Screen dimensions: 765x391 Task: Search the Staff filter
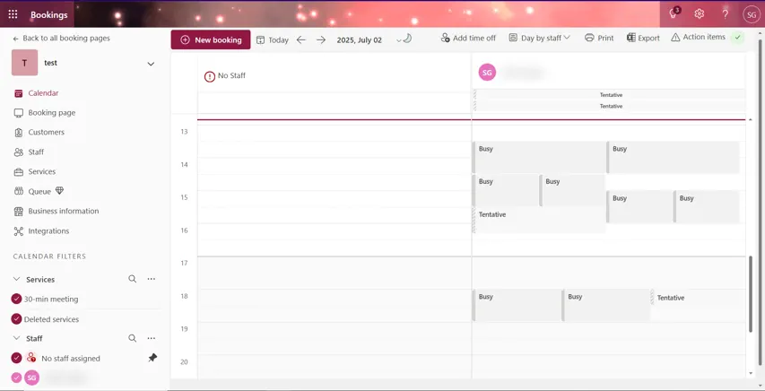point(132,338)
